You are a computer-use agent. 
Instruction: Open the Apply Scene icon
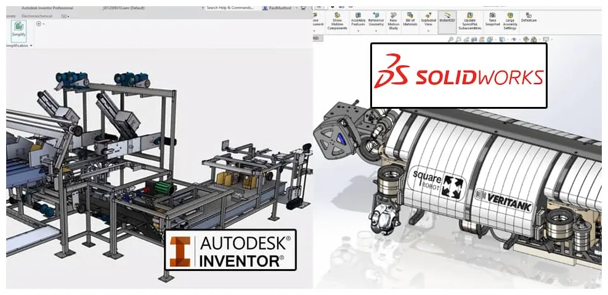tap(533, 39)
